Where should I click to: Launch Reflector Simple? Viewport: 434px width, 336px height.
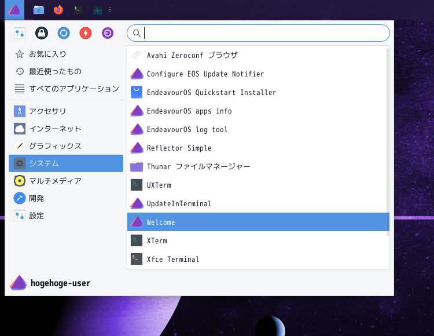click(258, 148)
